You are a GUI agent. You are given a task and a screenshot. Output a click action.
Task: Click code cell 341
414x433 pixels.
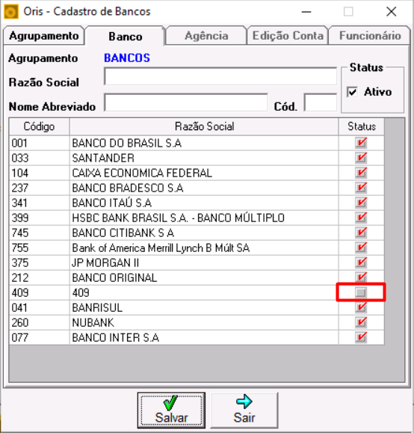coord(39,203)
